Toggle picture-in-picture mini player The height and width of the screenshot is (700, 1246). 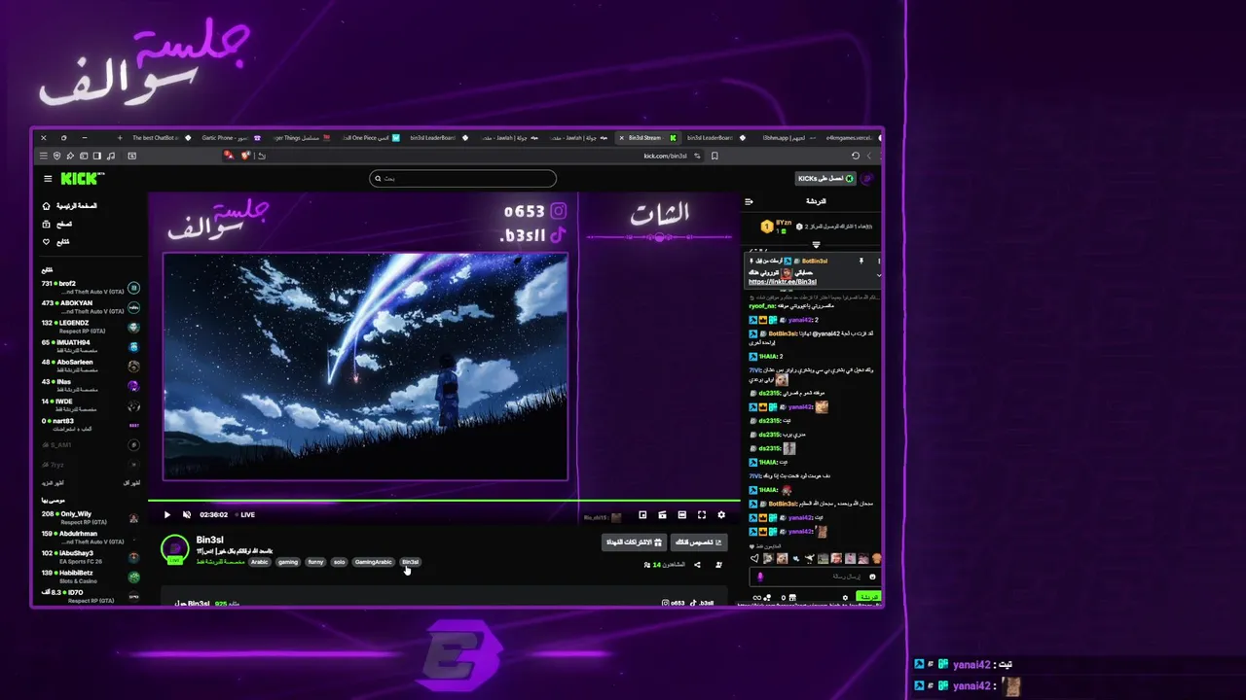pyautogui.click(x=642, y=515)
